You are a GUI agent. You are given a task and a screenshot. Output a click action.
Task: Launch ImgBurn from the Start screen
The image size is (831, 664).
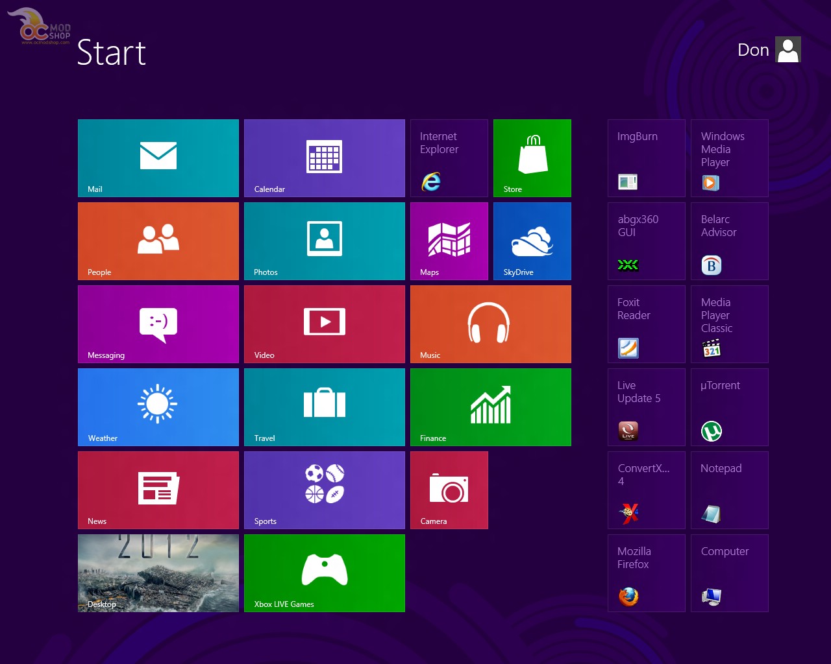coord(647,158)
